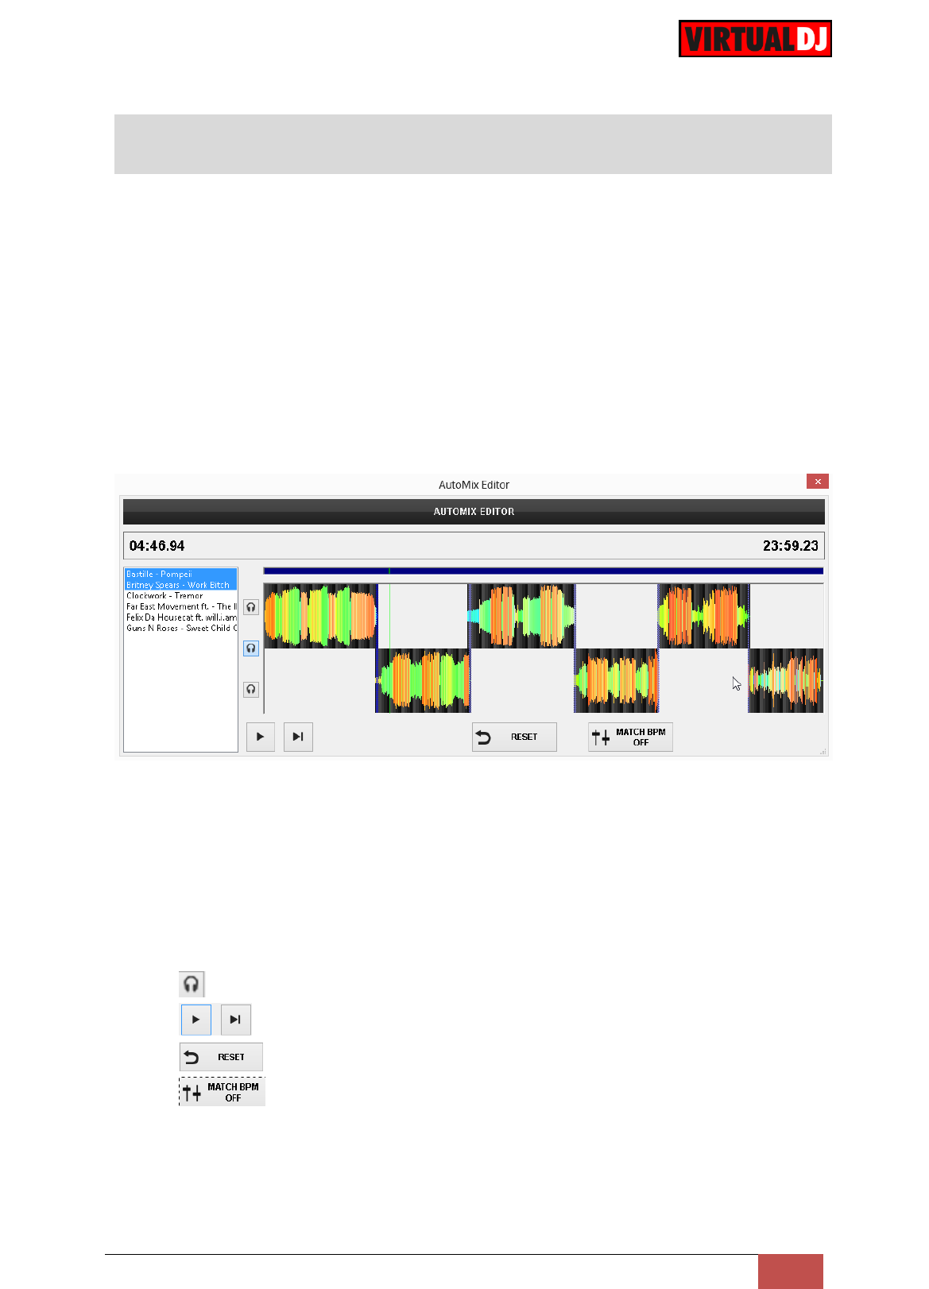Click last waveform block on lower row
929x1289 pixels.
(786, 680)
